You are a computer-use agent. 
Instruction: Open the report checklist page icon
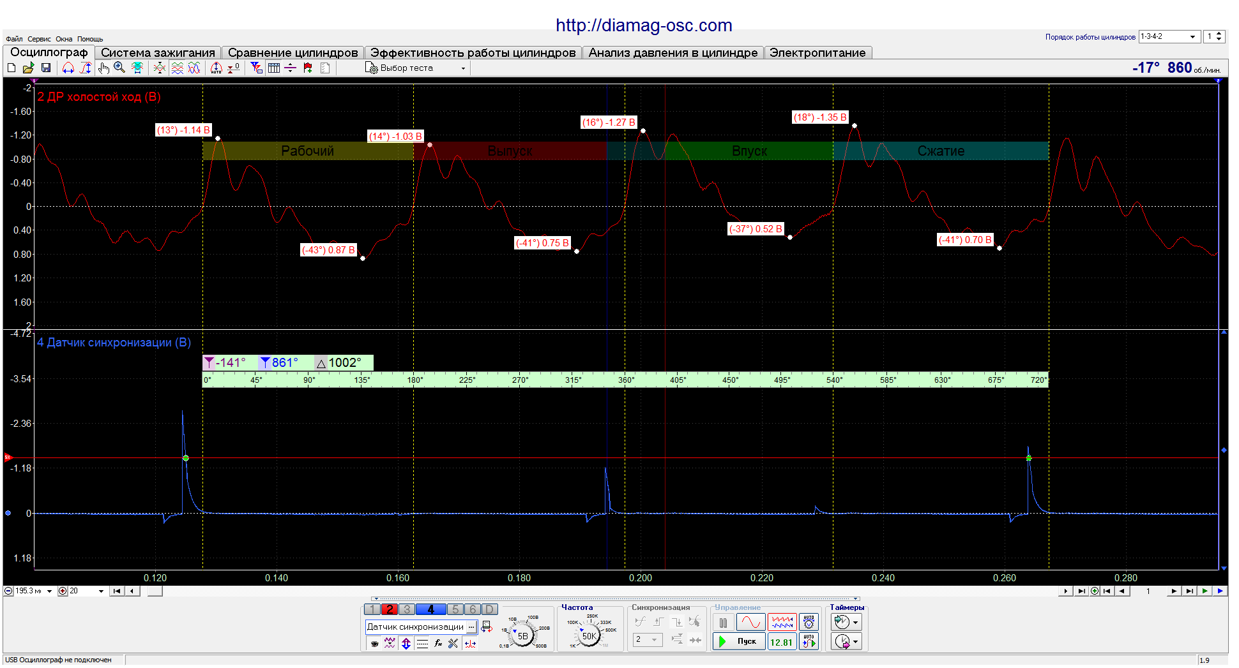[325, 68]
